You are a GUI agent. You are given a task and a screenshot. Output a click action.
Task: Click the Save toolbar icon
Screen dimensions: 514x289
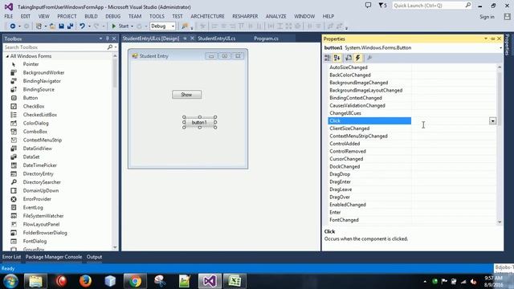point(61,26)
